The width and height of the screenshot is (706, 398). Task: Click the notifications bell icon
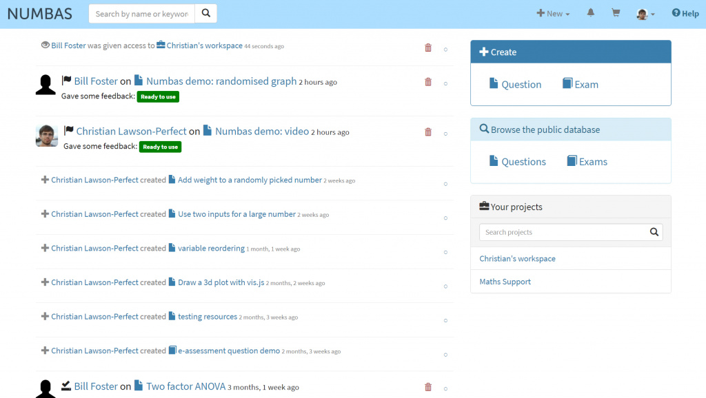591,13
